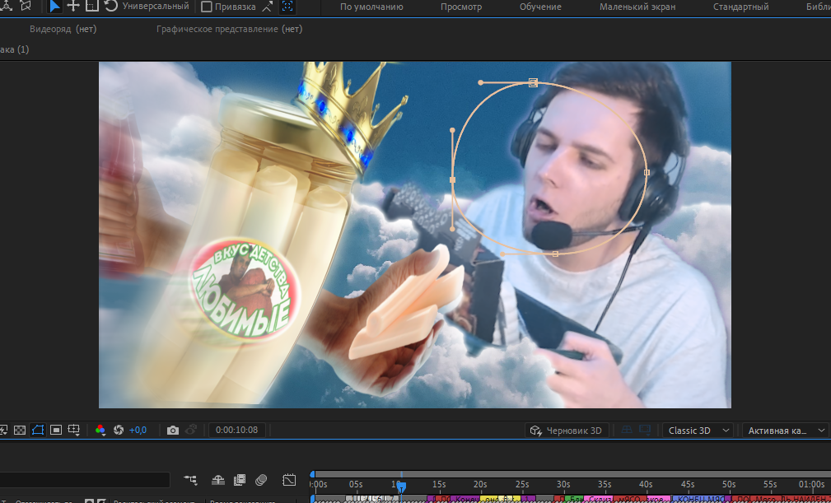Screen dimensions: 831x503
Task: Click the wireframe axis mode icon
Action: 26,7
